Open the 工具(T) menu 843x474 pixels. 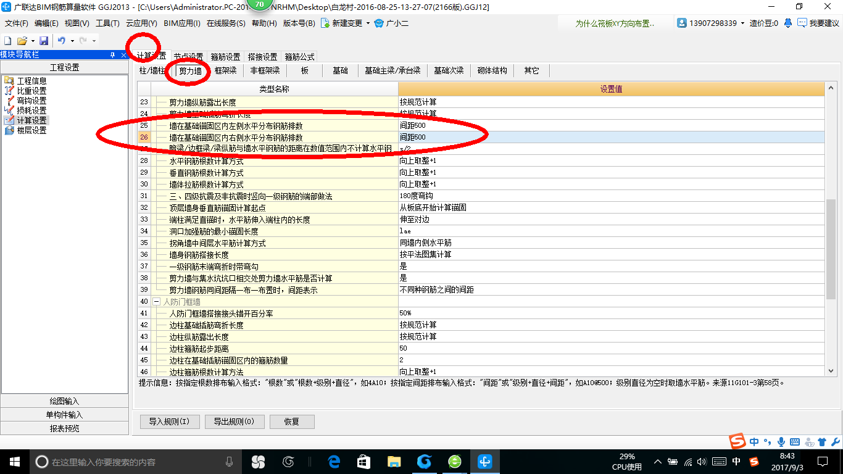point(107,23)
